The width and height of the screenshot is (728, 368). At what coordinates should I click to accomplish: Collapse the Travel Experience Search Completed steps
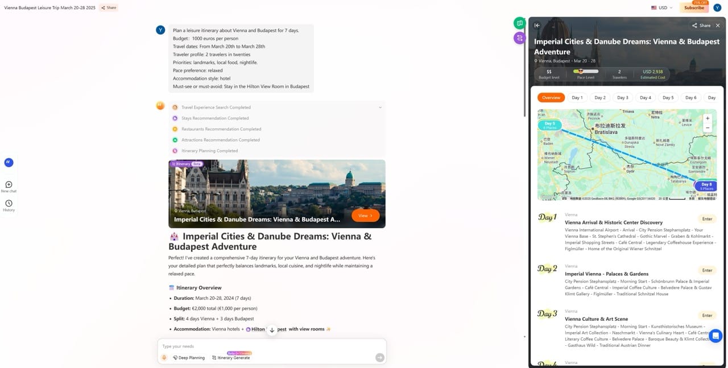tap(380, 107)
